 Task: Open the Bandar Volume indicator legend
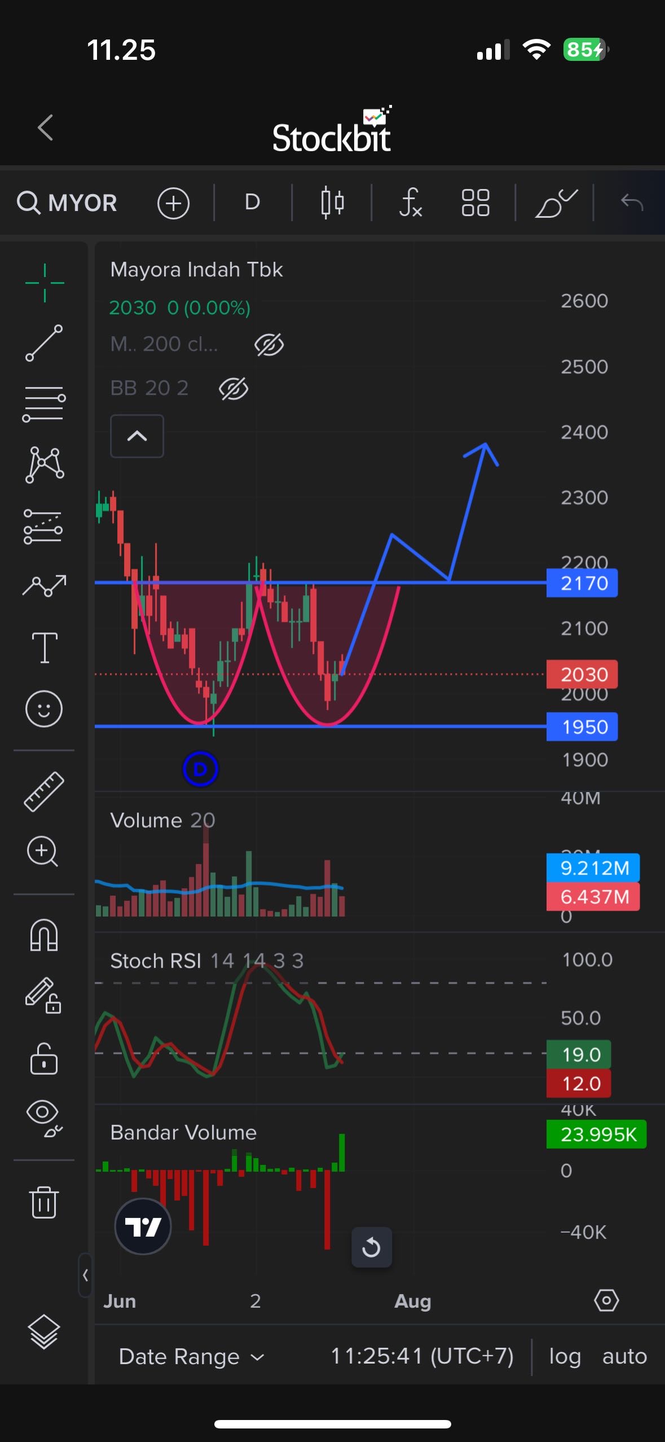pyautogui.click(x=183, y=1132)
